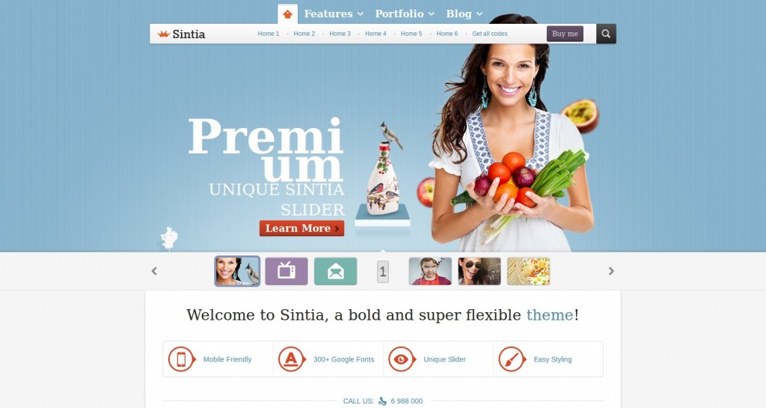The width and height of the screenshot is (766, 408).
Task: Select the purple TV slide icon
Action: pos(287,271)
